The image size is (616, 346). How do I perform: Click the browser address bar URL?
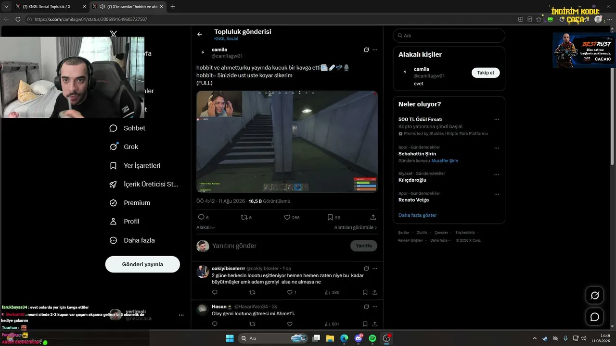tap(91, 19)
